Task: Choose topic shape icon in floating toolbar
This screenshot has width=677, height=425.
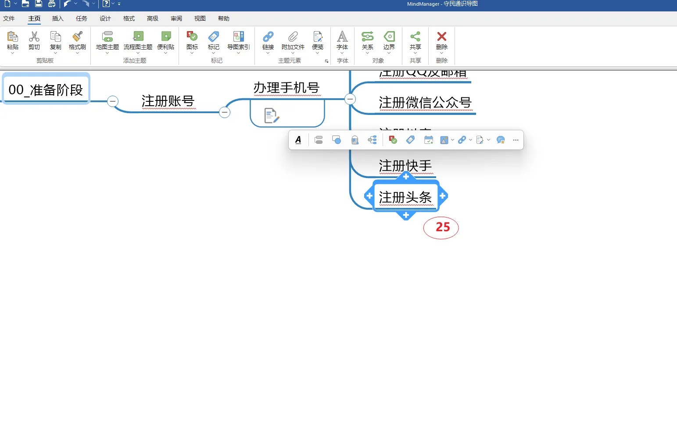Action: point(337,140)
